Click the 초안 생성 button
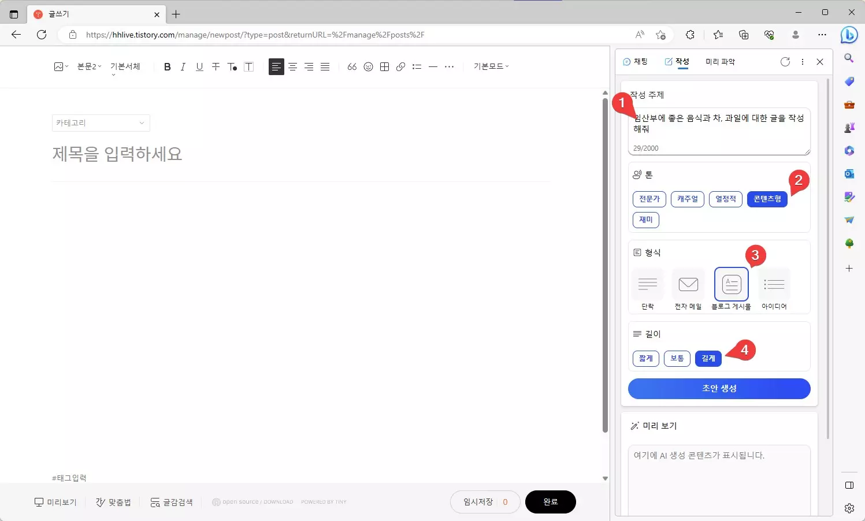The height and width of the screenshot is (521, 865). [x=719, y=389]
